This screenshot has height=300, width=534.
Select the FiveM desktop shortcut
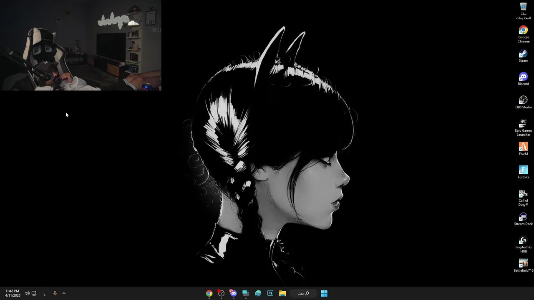[x=523, y=149]
